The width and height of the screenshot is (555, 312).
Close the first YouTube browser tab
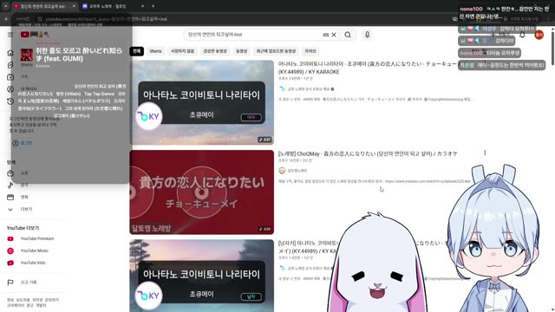point(74,6)
